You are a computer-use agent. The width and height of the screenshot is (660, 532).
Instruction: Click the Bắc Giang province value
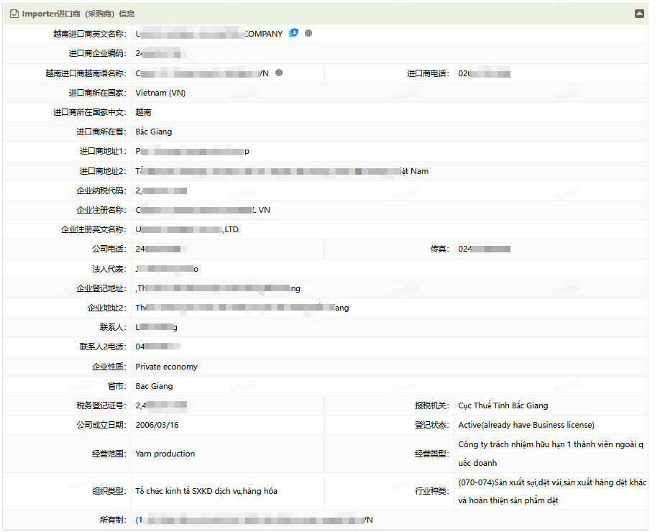154,132
